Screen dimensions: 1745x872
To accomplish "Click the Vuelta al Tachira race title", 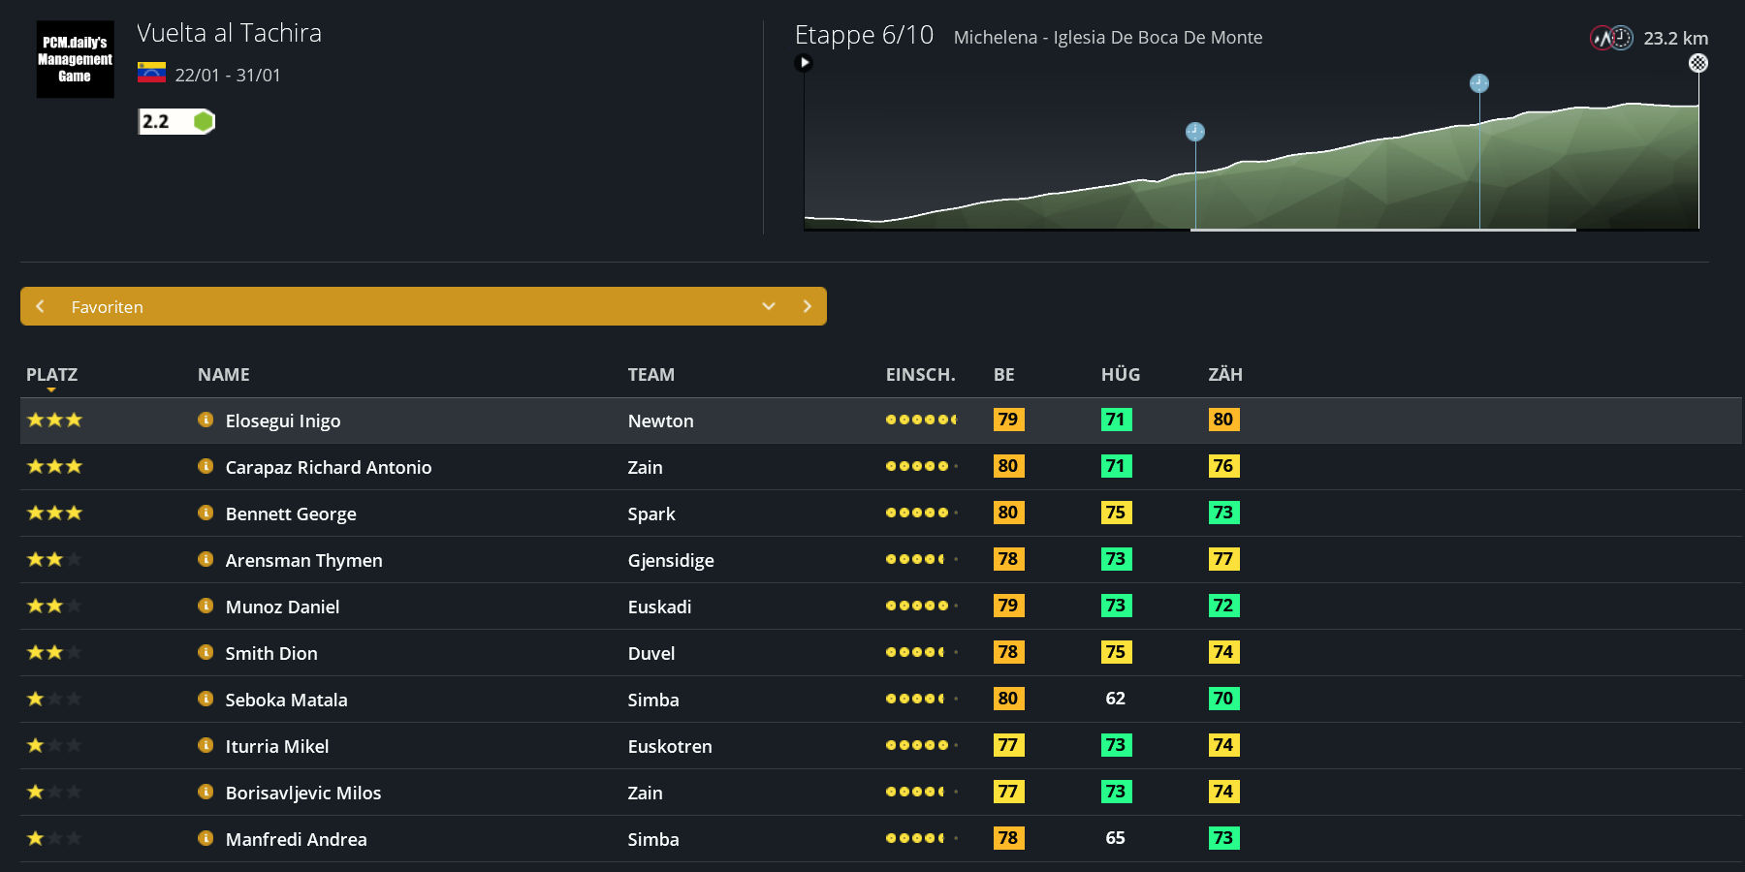I will click(x=229, y=33).
